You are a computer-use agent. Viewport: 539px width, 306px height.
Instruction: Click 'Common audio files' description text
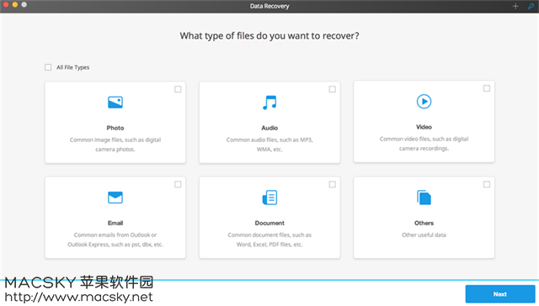click(269, 145)
